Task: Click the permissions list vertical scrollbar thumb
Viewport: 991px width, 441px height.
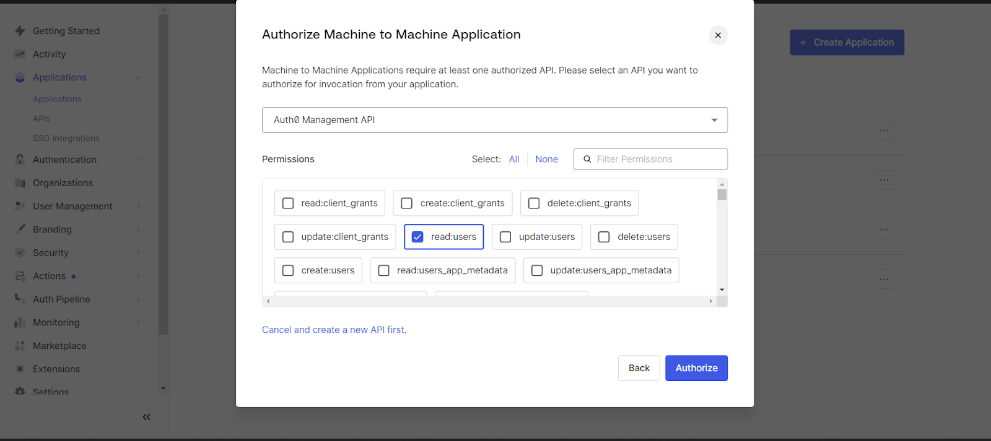Action: pyautogui.click(x=722, y=195)
